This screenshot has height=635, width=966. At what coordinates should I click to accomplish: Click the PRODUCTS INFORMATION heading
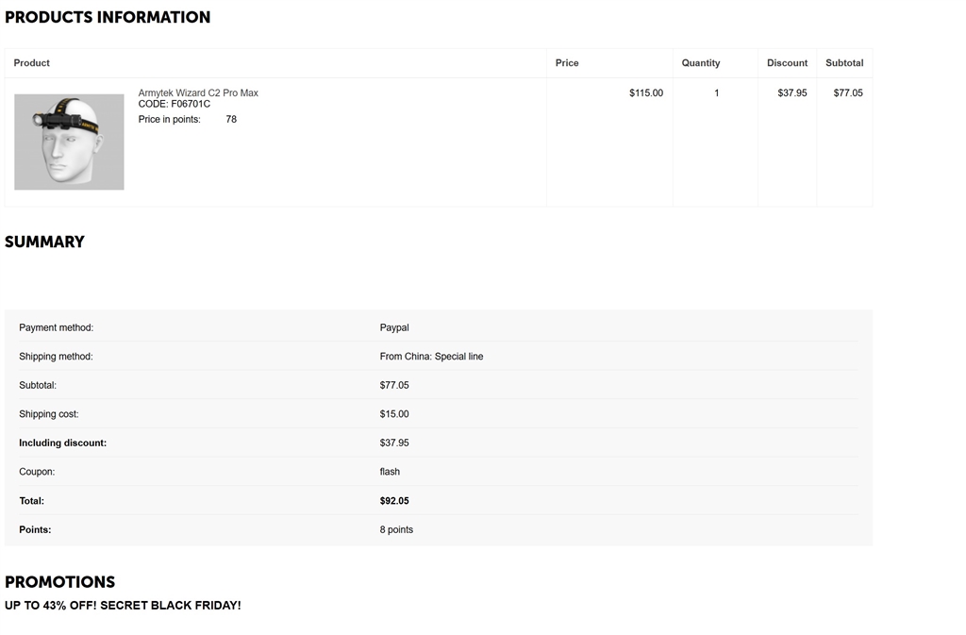click(108, 17)
